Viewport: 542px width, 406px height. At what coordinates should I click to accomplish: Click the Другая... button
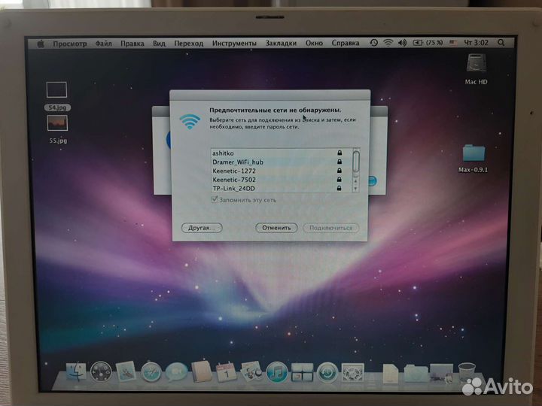click(202, 228)
